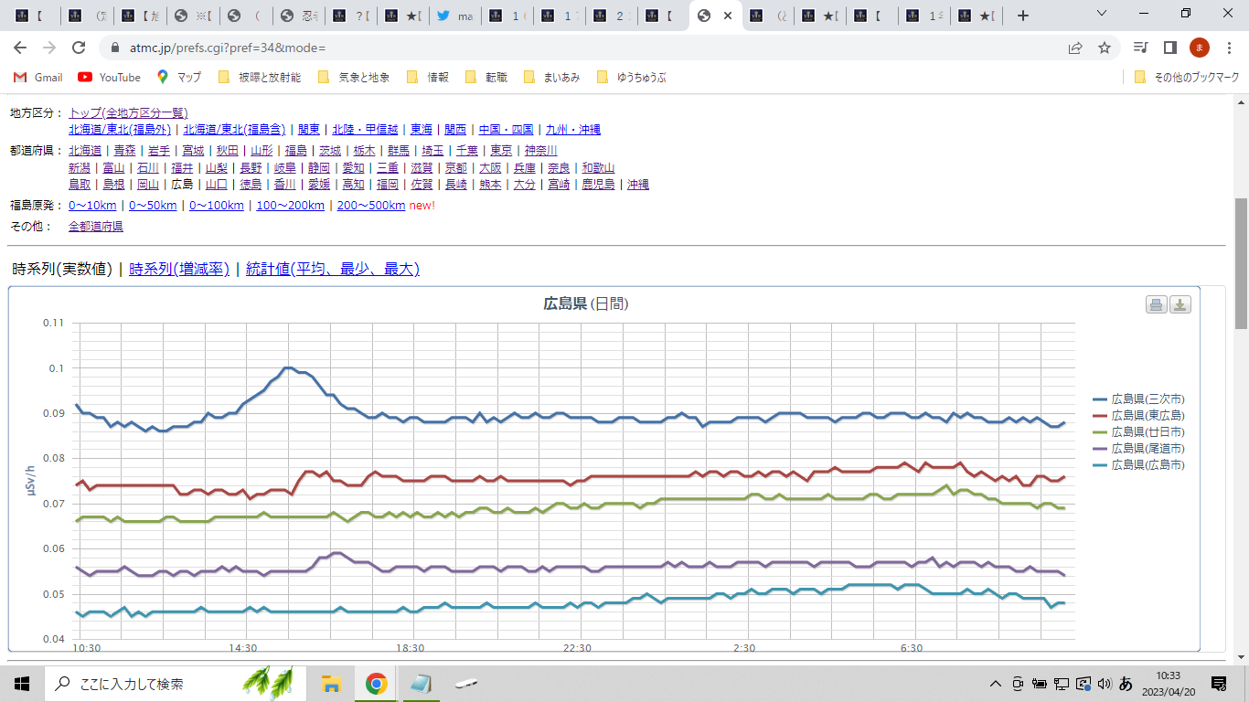
Task: Toggle the 広島県(東広島) legend series
Action: [x=1138, y=416]
